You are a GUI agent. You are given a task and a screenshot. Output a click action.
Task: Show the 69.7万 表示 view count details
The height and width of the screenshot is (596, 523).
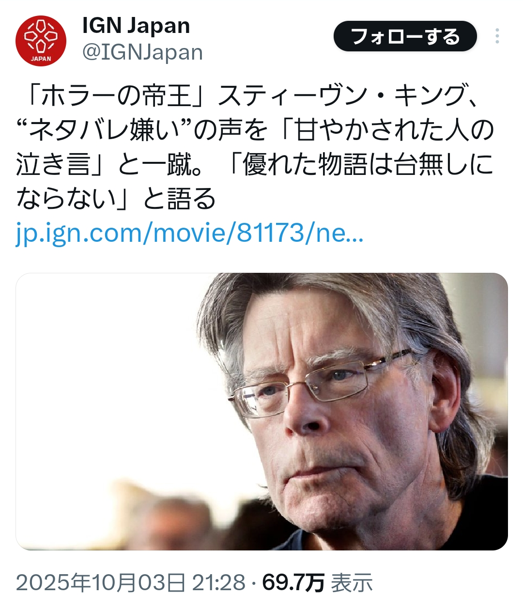318,582
